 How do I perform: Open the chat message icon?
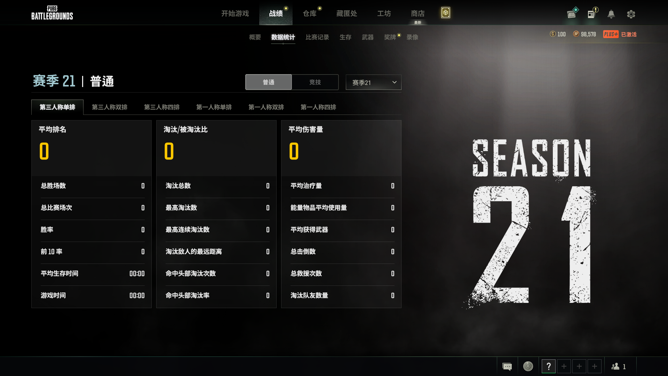(x=507, y=366)
